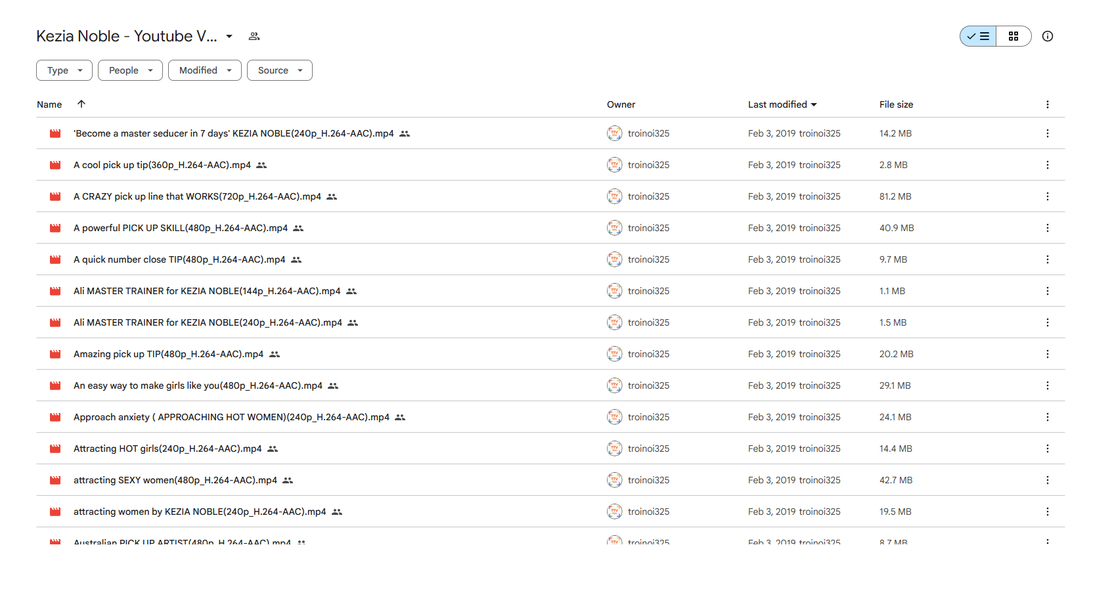Click shared icon next to 'Approach anxiety' file

(400, 417)
